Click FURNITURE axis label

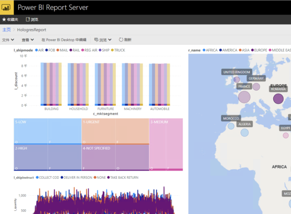(106, 109)
